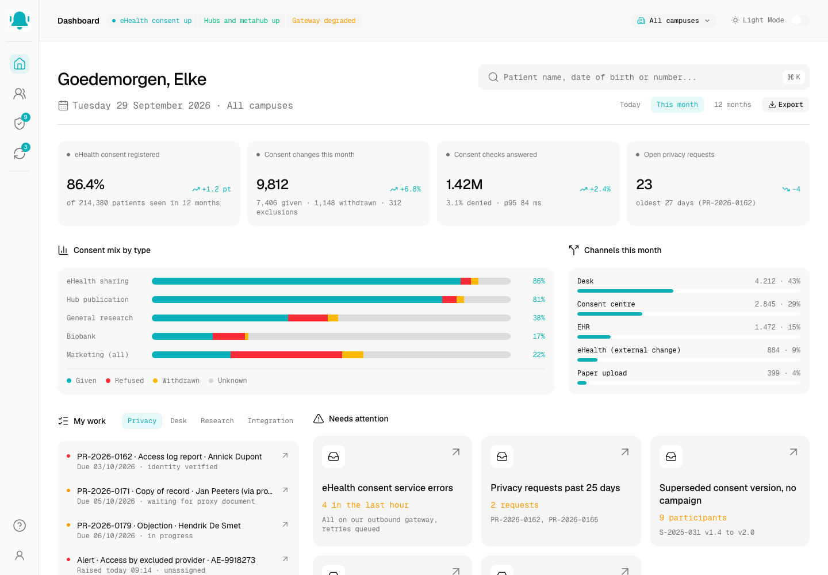
Task: Switch My work to the Research tab
Action: coord(217,421)
